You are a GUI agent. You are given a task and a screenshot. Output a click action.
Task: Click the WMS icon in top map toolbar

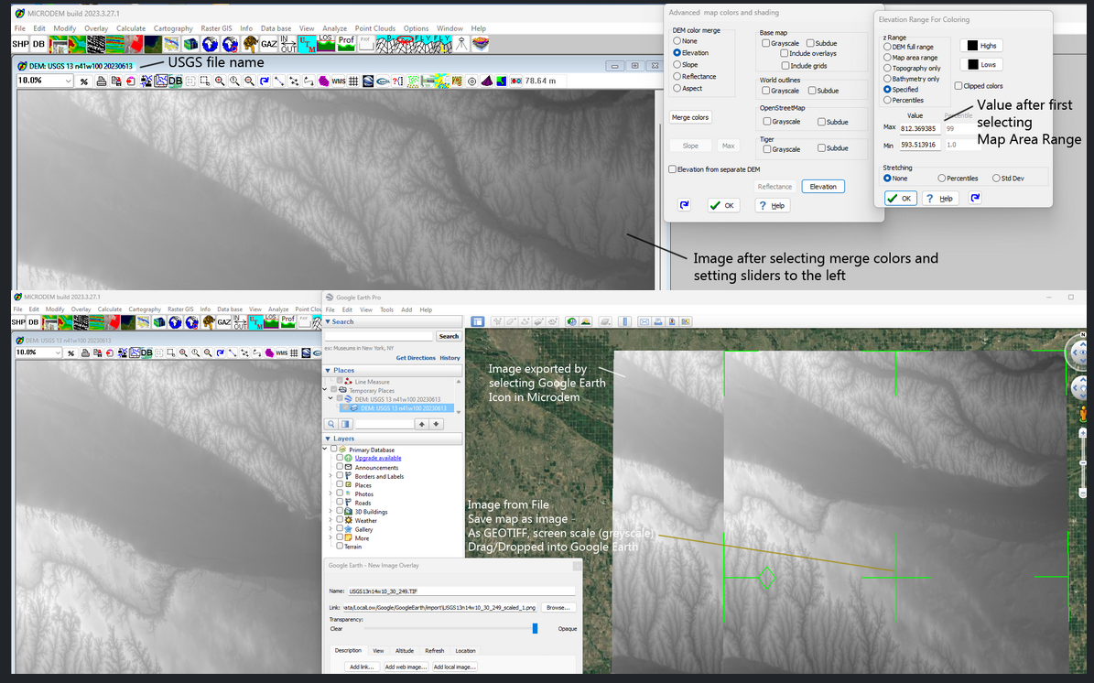tap(339, 81)
